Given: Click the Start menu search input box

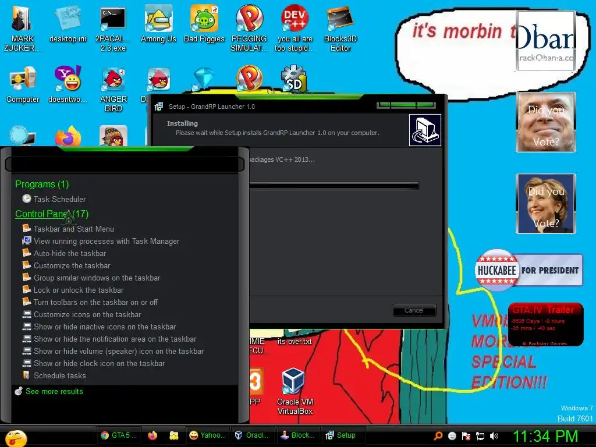Looking at the screenshot, I should click(125, 164).
